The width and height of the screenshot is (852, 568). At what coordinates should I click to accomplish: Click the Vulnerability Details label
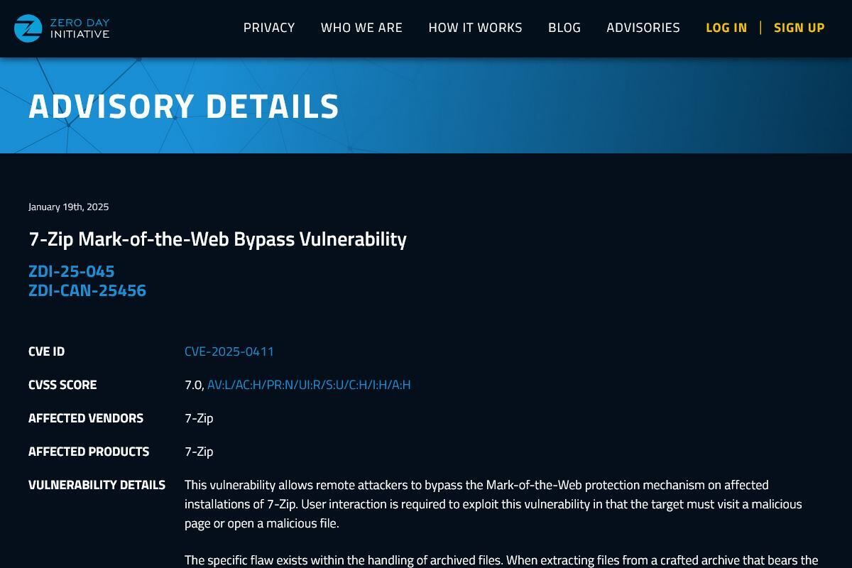pos(97,485)
